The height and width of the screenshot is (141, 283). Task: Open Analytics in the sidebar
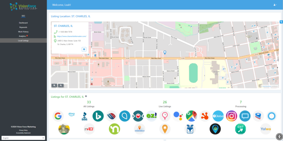[x=22, y=36]
